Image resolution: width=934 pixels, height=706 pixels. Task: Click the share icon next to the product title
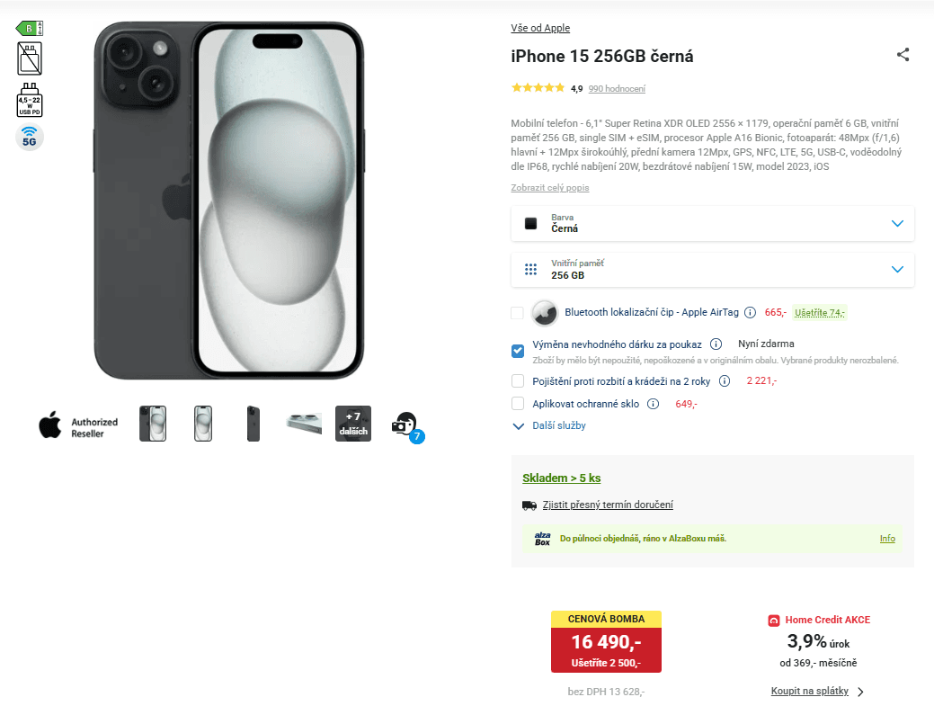tap(903, 55)
